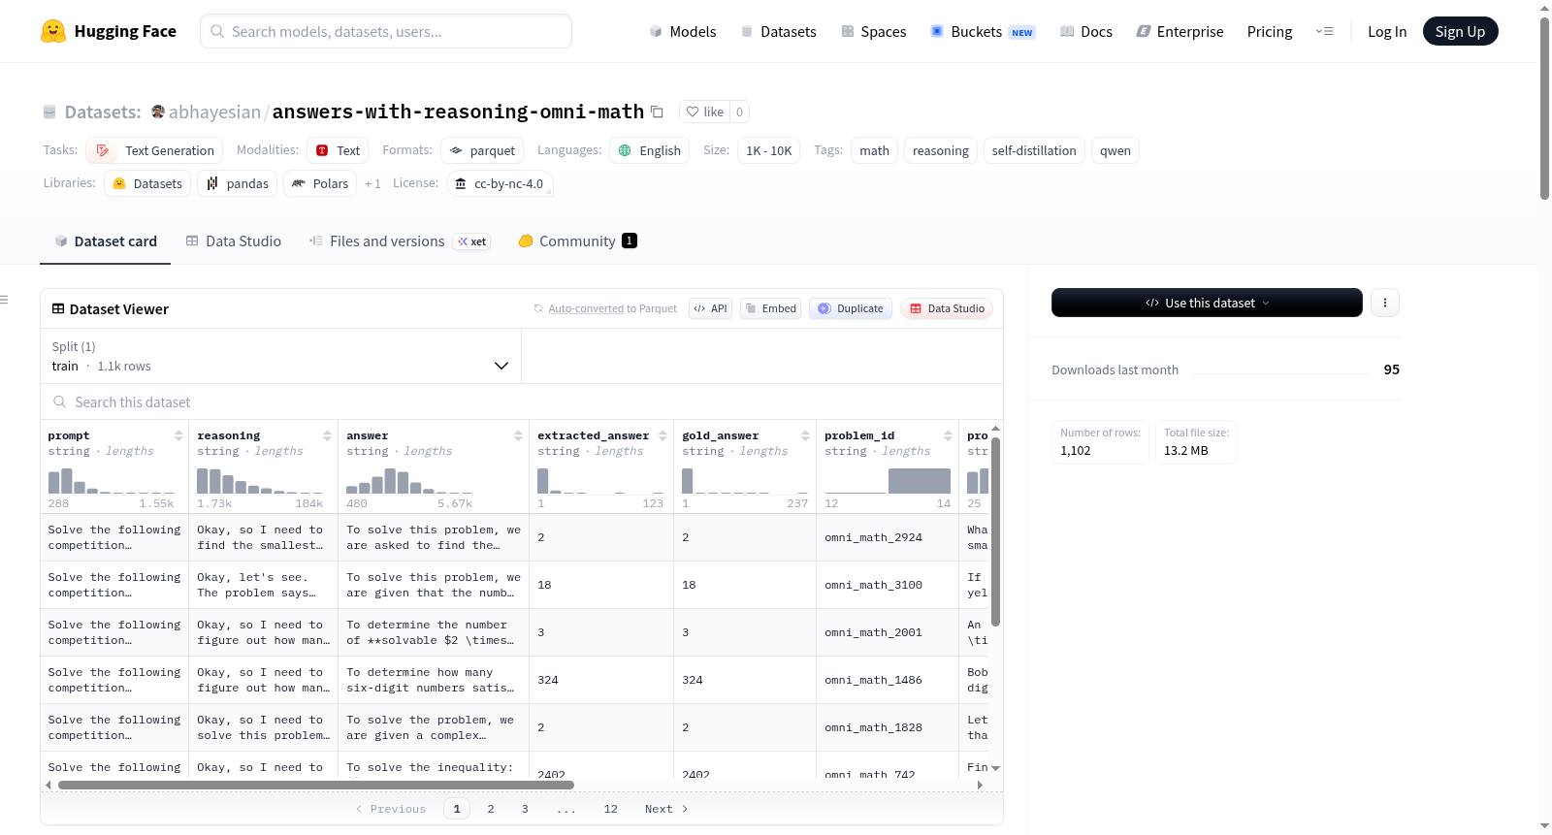1552x835 pixels.
Task: Open Enterprise in the top navigation
Action: (1180, 31)
